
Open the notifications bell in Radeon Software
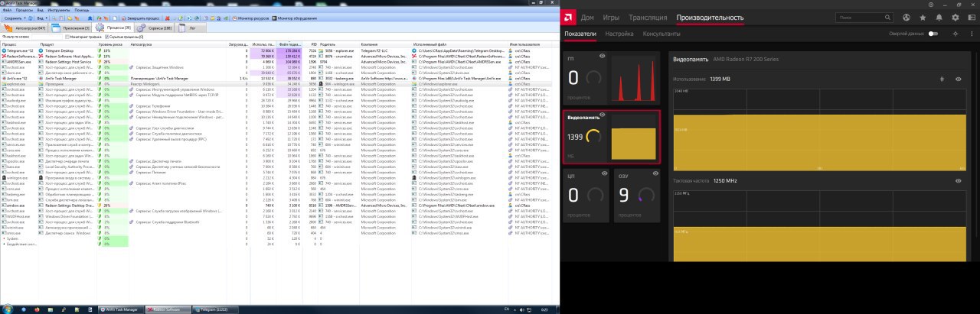939,17
